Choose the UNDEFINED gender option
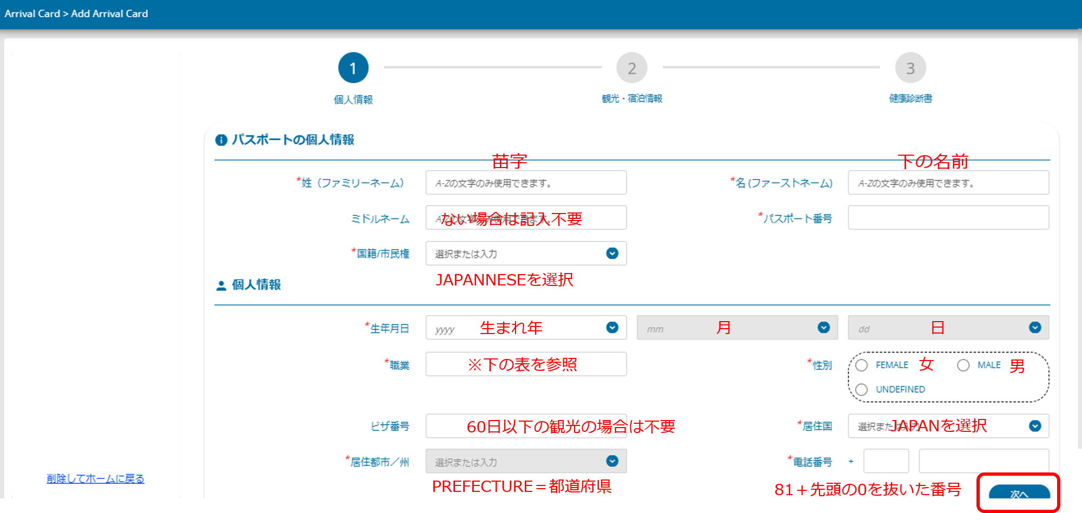This screenshot has width=1082, height=513. (x=862, y=389)
